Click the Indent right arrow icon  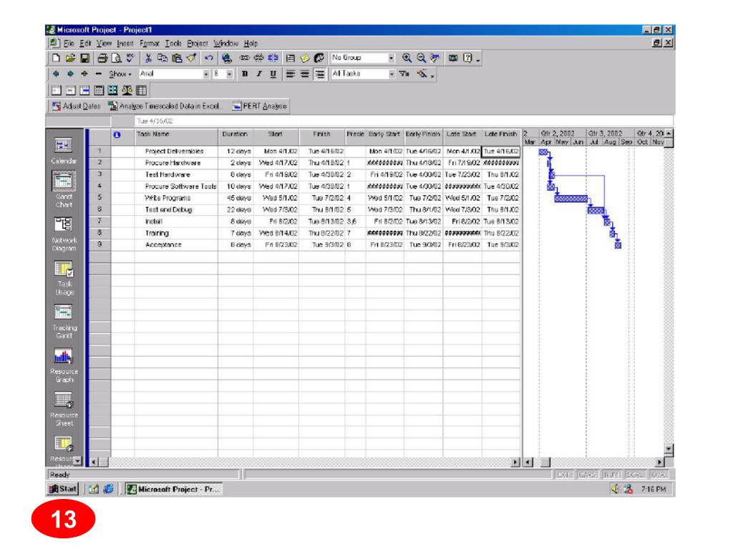tap(70, 74)
